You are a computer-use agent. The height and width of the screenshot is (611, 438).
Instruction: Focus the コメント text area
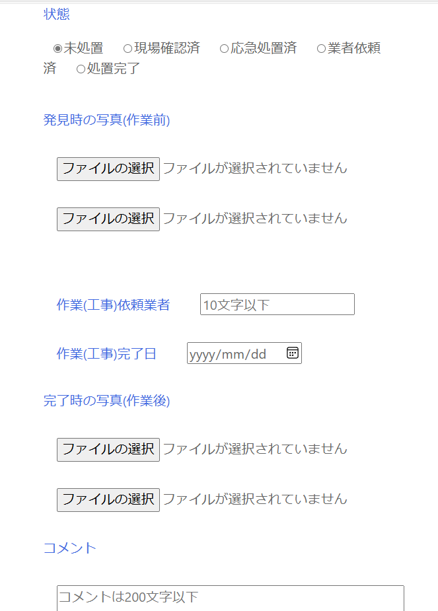(x=230, y=598)
